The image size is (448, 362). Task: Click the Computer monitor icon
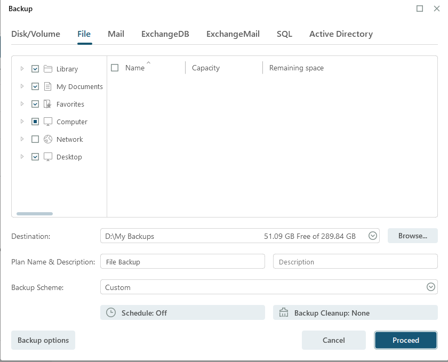[x=47, y=122]
